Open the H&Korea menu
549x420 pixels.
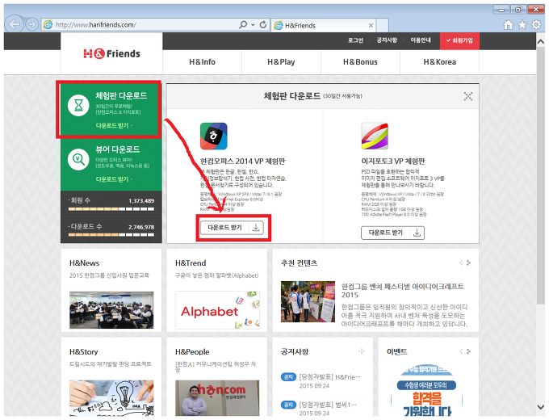439,62
